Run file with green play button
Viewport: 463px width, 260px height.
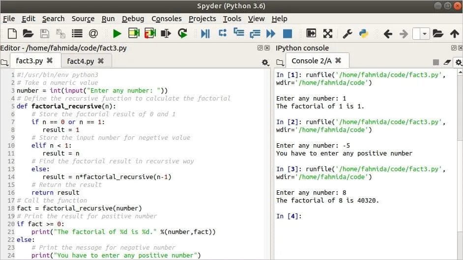coord(117,34)
